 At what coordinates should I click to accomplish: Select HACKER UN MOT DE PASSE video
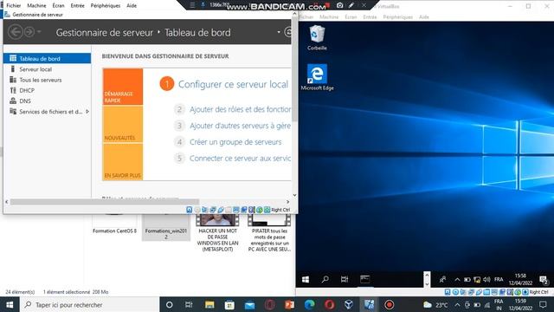pyautogui.click(x=217, y=233)
